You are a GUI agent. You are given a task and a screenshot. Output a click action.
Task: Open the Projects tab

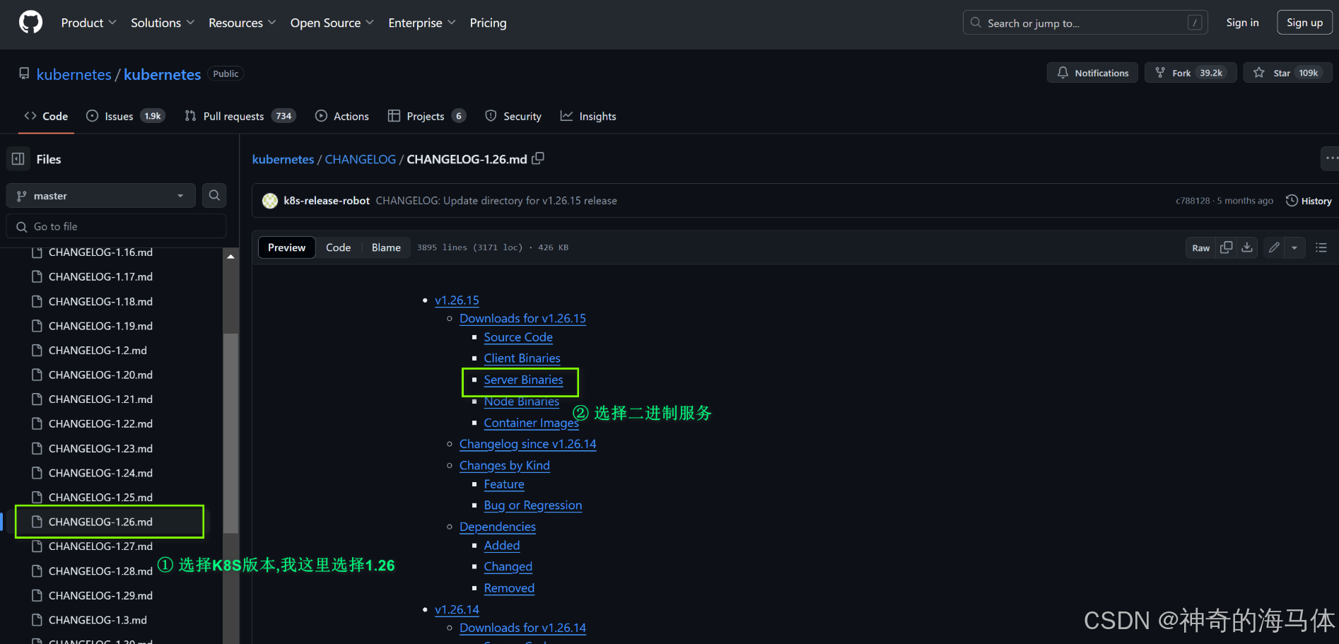tap(427, 116)
